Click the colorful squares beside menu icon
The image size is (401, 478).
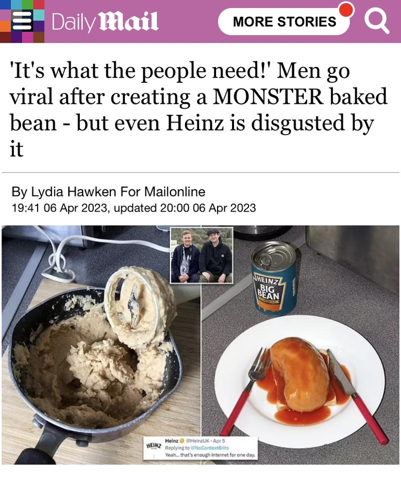click(22, 21)
